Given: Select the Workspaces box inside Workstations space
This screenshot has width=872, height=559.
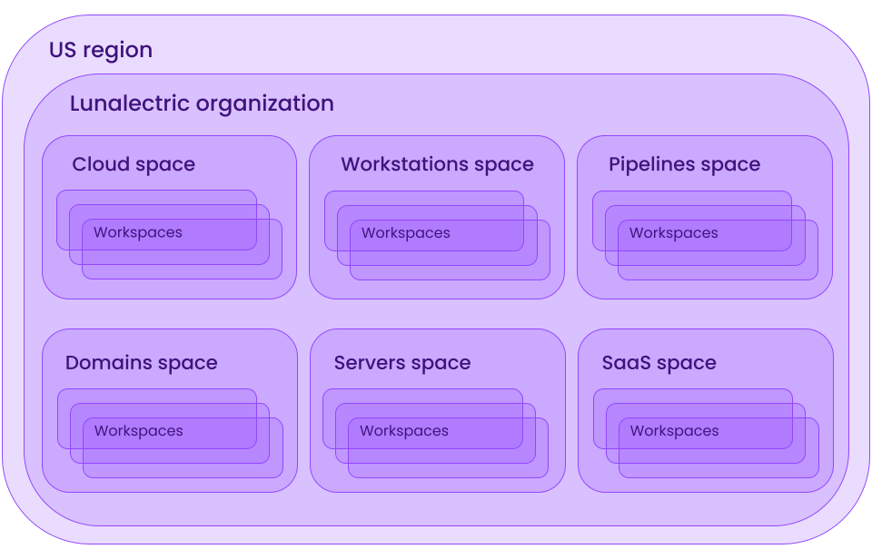Looking at the screenshot, I should (405, 233).
